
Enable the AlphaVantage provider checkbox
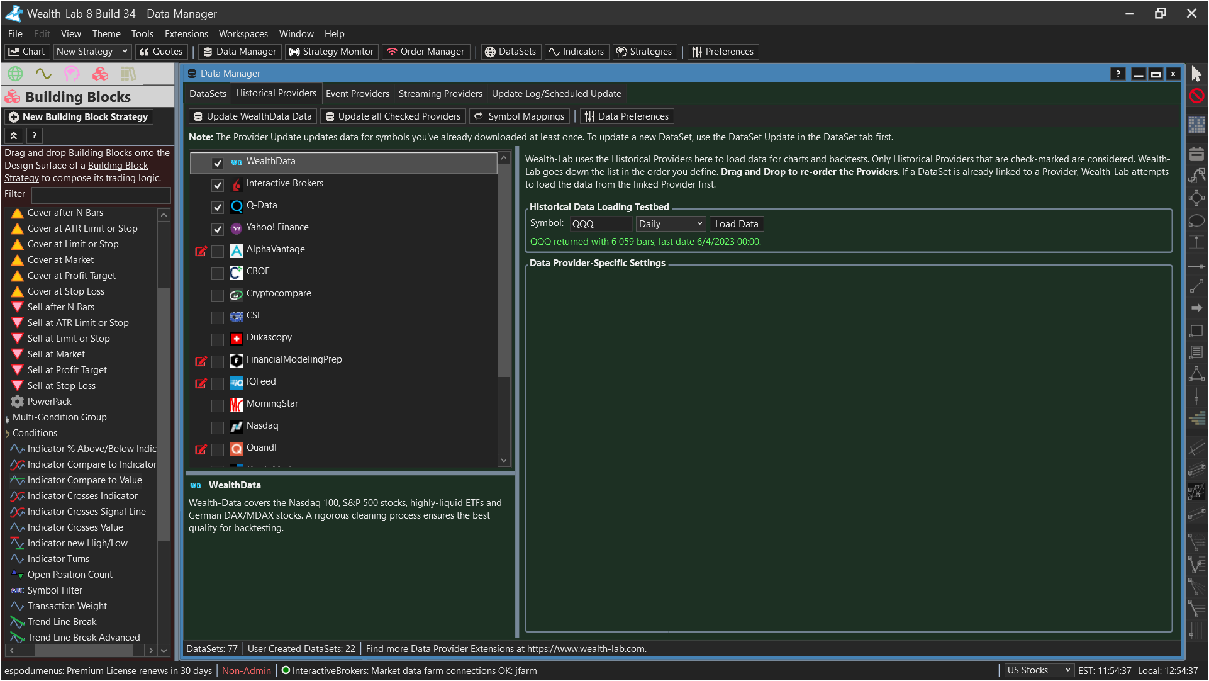click(218, 251)
